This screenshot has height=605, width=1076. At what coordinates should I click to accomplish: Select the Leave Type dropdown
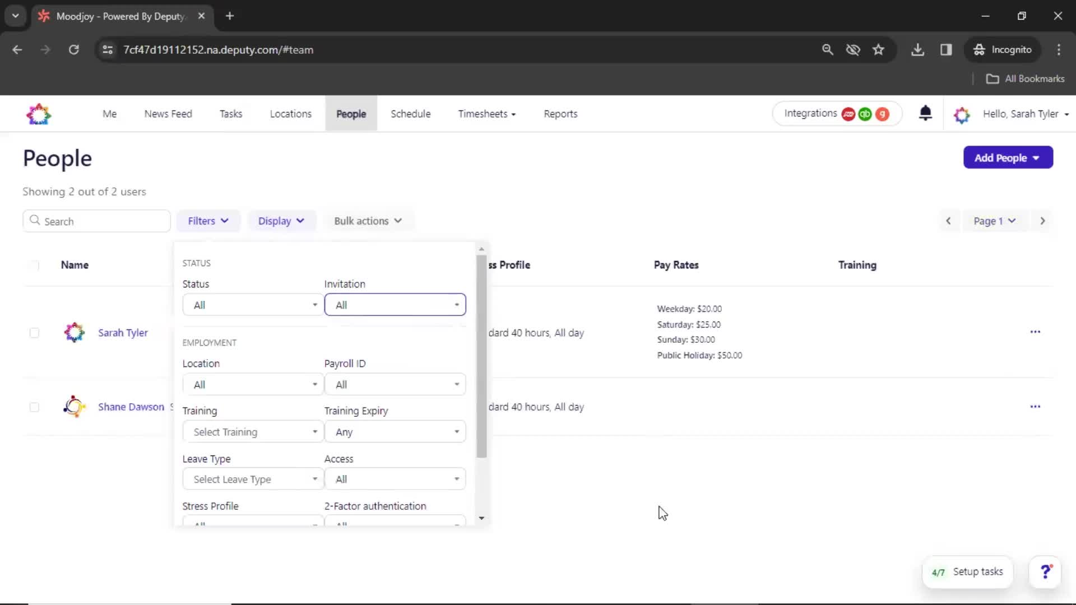coord(251,480)
